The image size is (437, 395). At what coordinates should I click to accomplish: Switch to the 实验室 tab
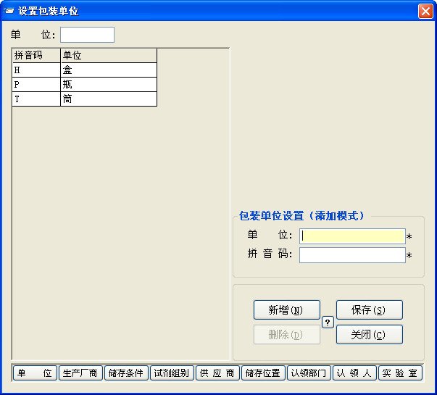400,373
